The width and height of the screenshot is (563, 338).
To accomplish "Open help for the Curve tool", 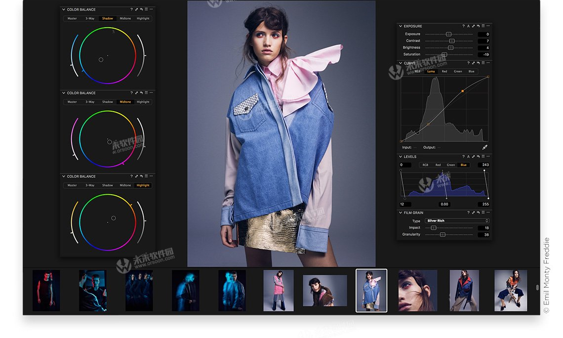I will click(468, 63).
